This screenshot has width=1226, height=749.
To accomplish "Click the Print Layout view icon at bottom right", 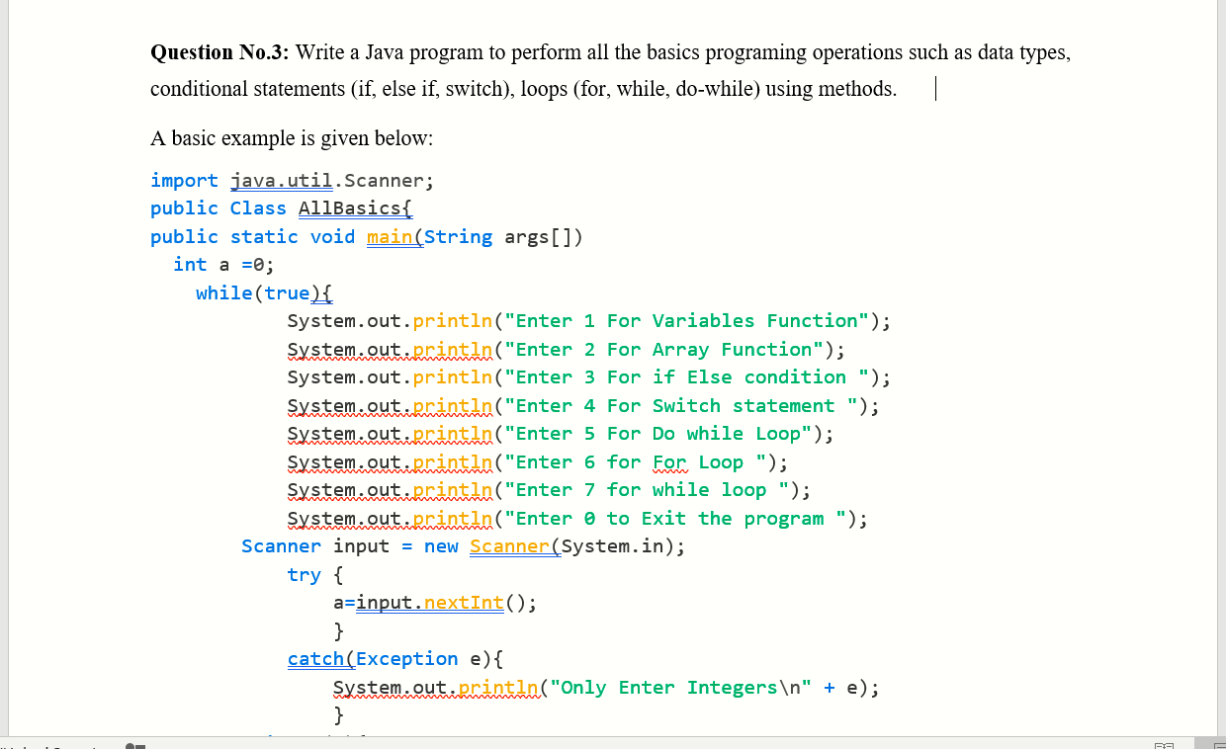I will [x=1218, y=746].
